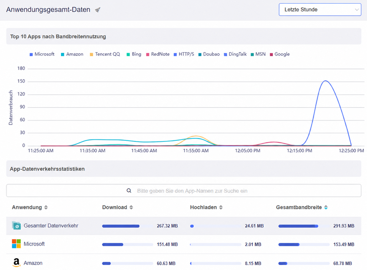The height and width of the screenshot is (270, 367).
Task: Click the Datenverbrauch axis title
Action: coord(10,108)
